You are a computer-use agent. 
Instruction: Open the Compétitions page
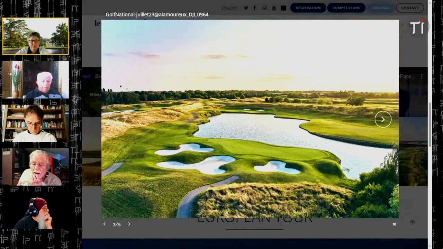click(x=346, y=8)
